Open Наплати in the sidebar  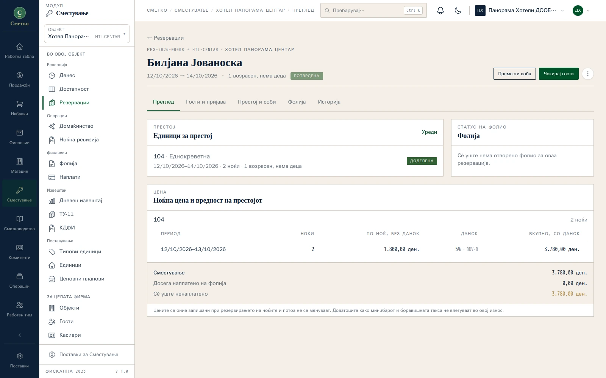click(87, 177)
